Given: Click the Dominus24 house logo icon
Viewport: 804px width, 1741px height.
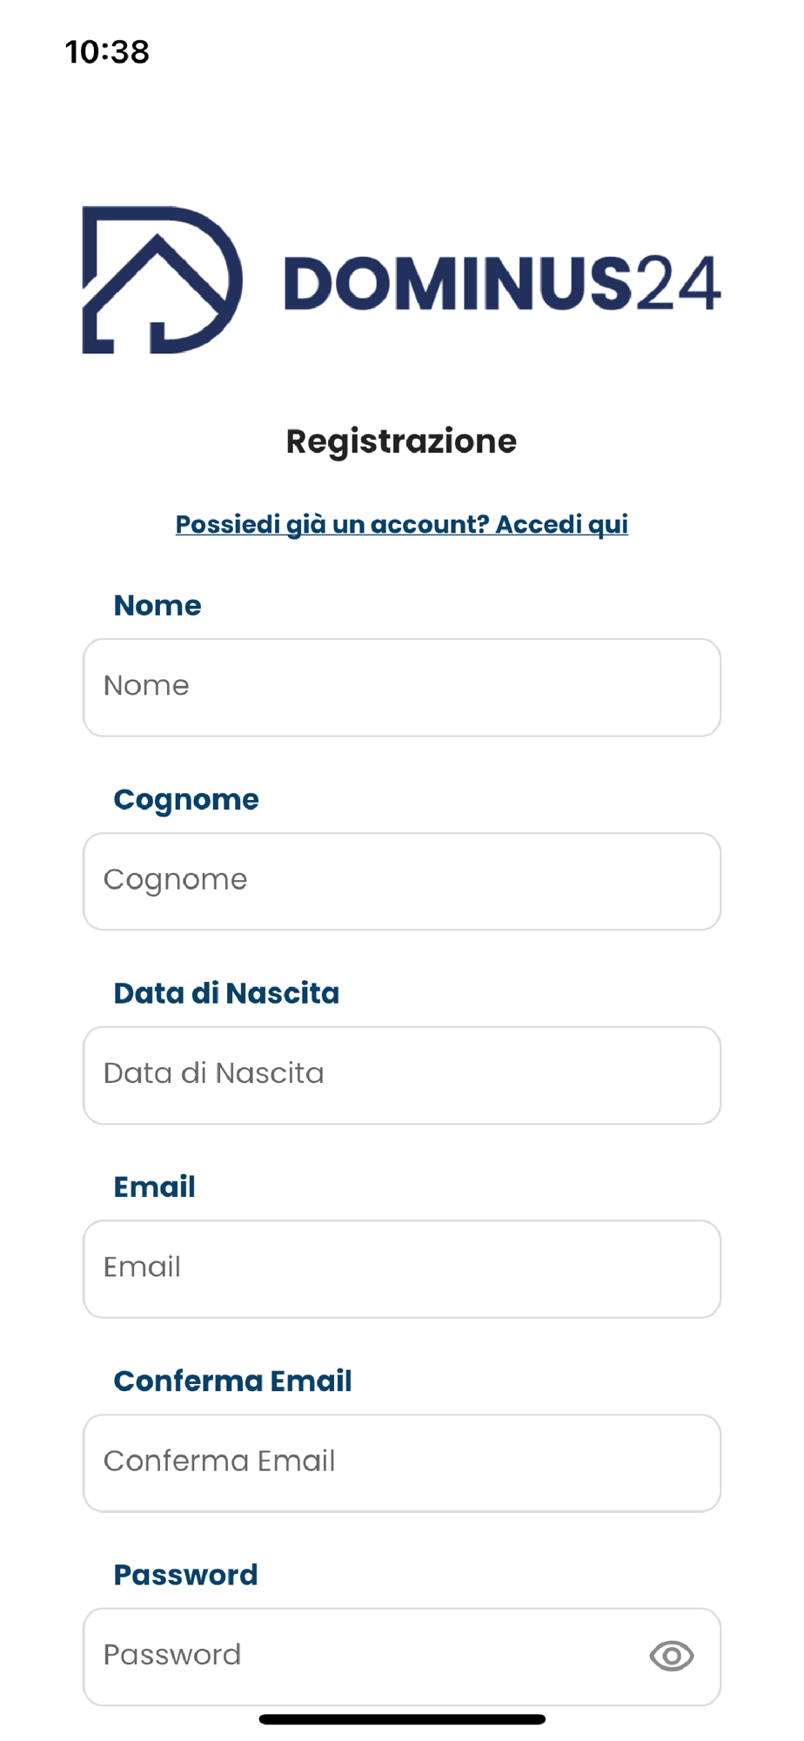Looking at the screenshot, I should coord(162,280).
